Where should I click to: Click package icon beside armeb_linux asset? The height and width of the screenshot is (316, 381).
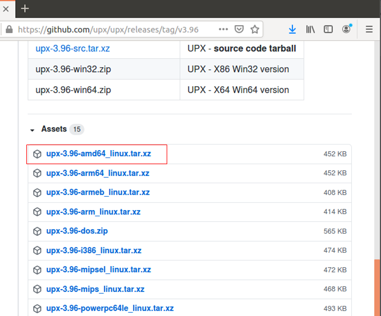(37, 193)
